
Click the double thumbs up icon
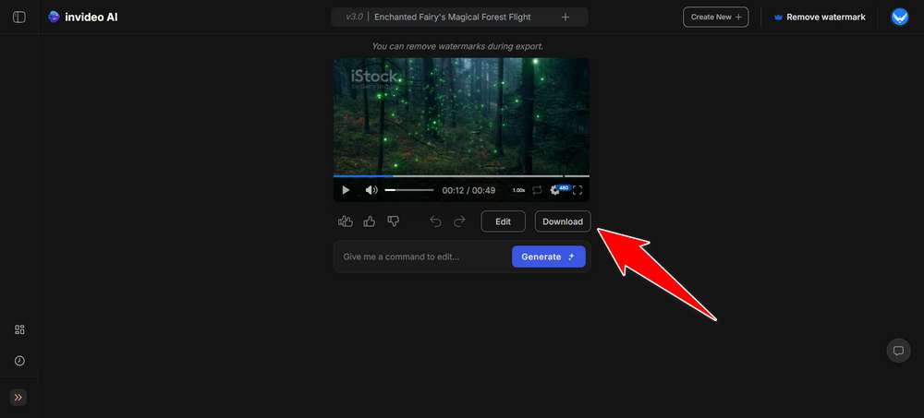coord(346,221)
